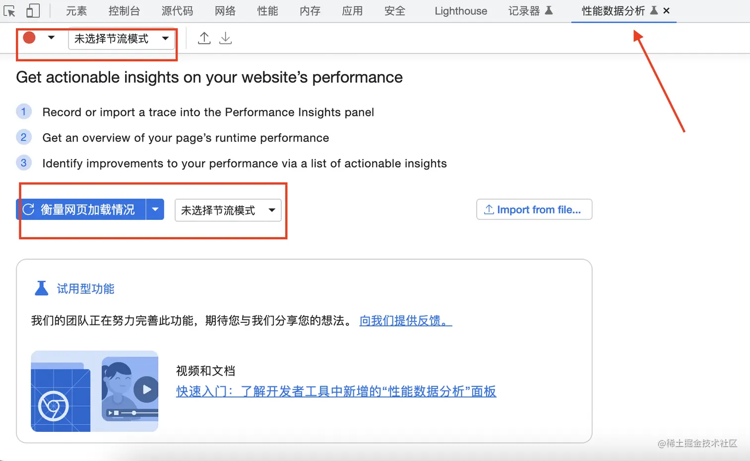Image resolution: width=750 pixels, height=461 pixels.
Task: Click the red record button to start recording
Action: [x=28, y=37]
